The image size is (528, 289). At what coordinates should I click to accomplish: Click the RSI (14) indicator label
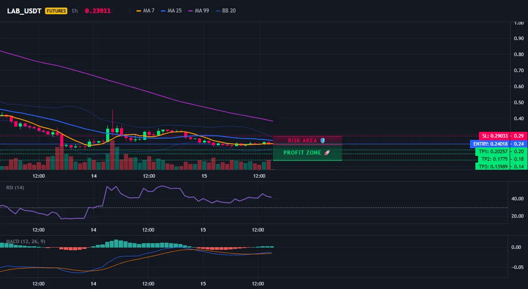pos(15,187)
